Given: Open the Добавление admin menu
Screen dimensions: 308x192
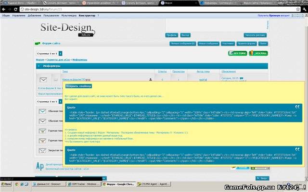Looking at the screenshot, I should click(34, 15).
